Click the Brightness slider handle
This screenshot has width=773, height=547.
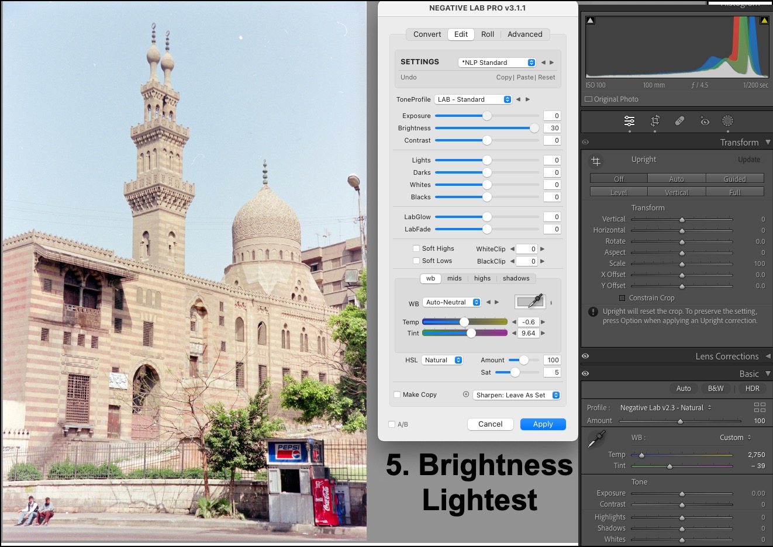(x=534, y=128)
